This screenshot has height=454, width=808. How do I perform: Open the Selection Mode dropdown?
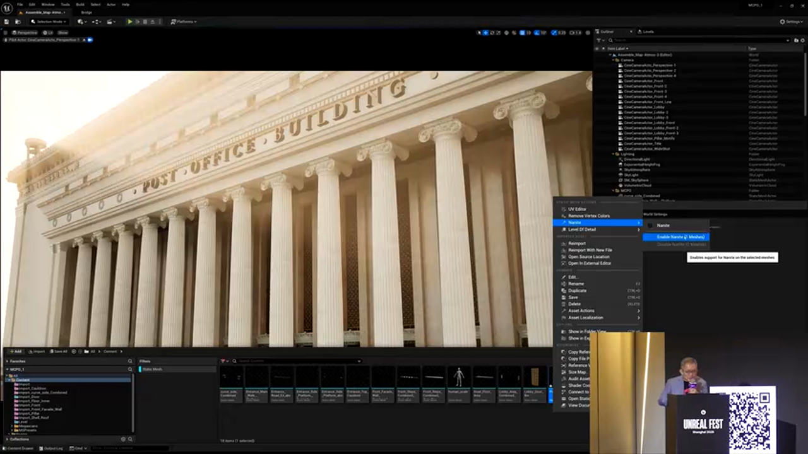(50, 21)
